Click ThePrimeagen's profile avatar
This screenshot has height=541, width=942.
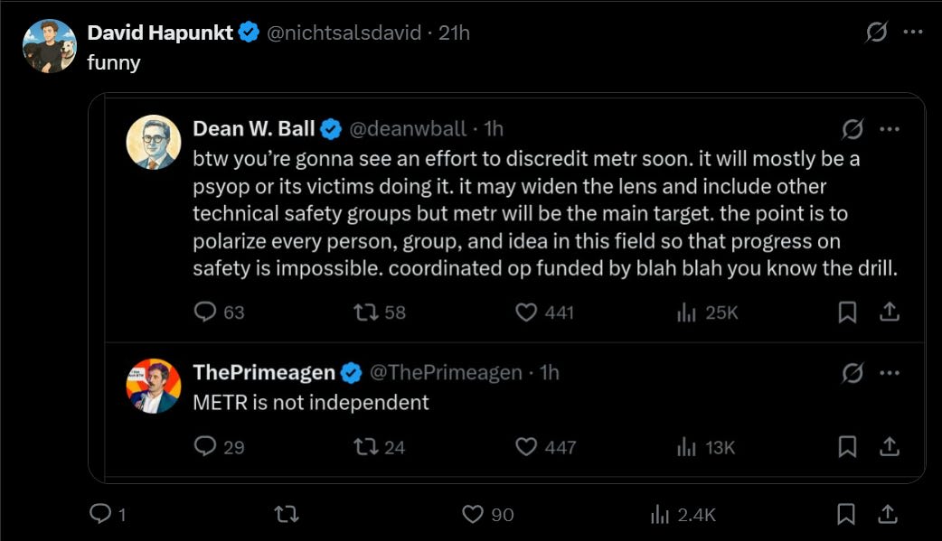(153, 386)
